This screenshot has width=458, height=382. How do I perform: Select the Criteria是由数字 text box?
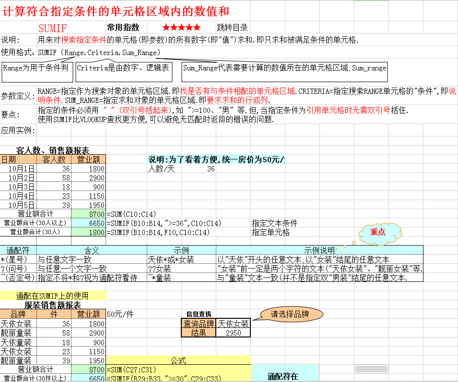click(124, 72)
